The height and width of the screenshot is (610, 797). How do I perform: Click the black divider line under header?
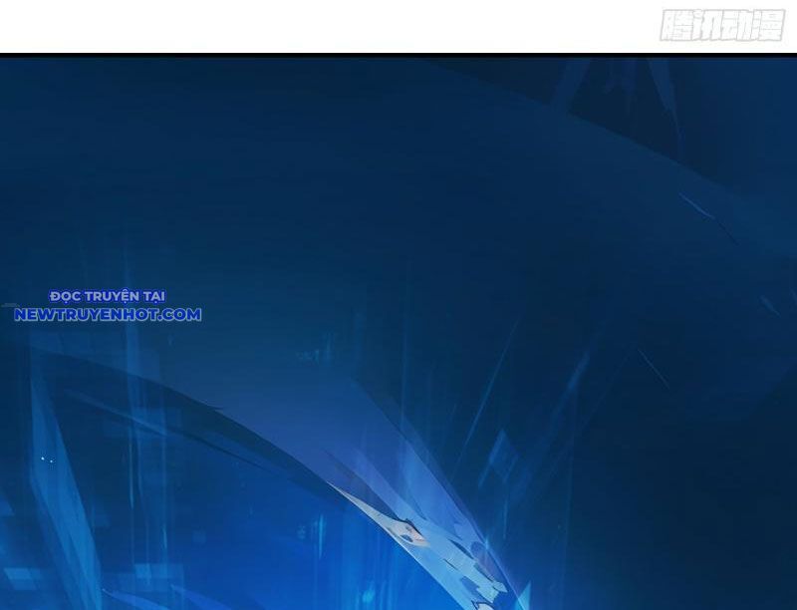tap(398, 54)
